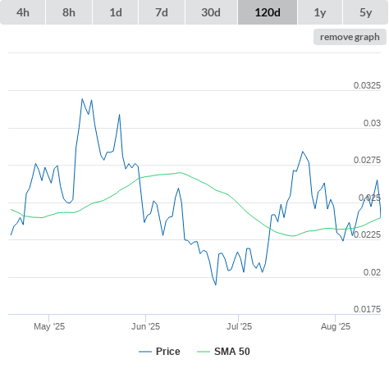Switch chart to 1y range

(x=320, y=12)
